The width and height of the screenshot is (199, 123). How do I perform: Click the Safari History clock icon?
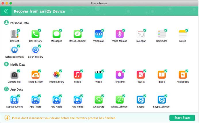point(35,50)
